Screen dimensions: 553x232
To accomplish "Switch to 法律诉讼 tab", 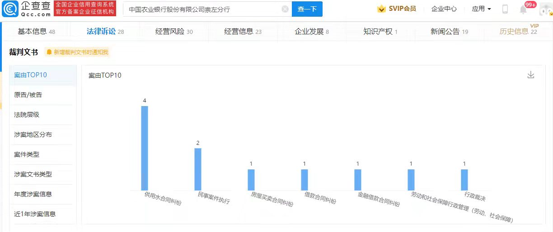I will click(x=105, y=31).
